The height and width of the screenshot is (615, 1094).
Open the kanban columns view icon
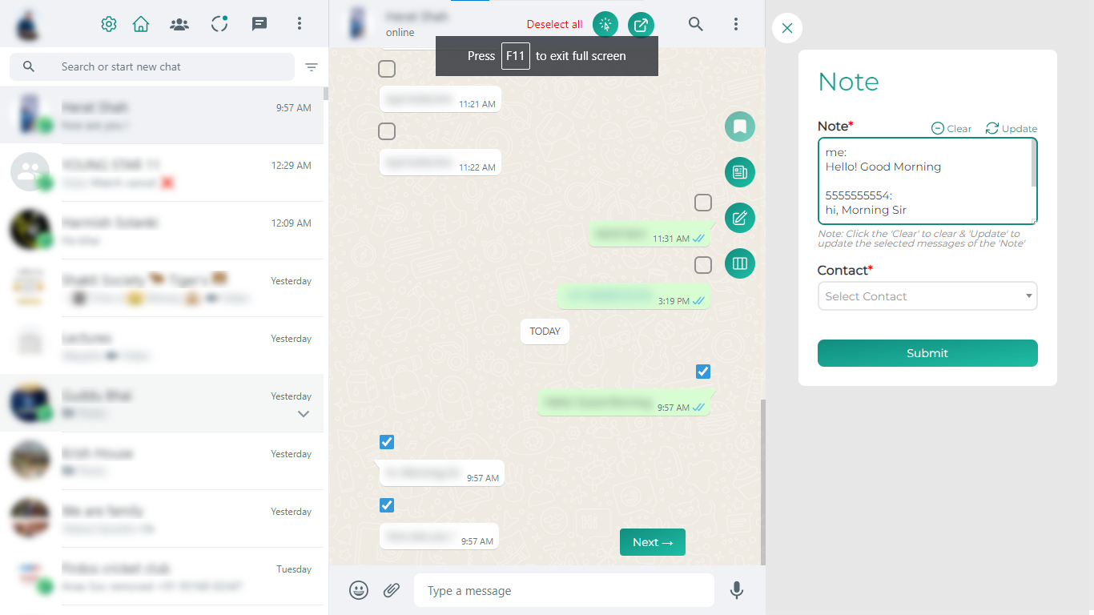coord(739,263)
